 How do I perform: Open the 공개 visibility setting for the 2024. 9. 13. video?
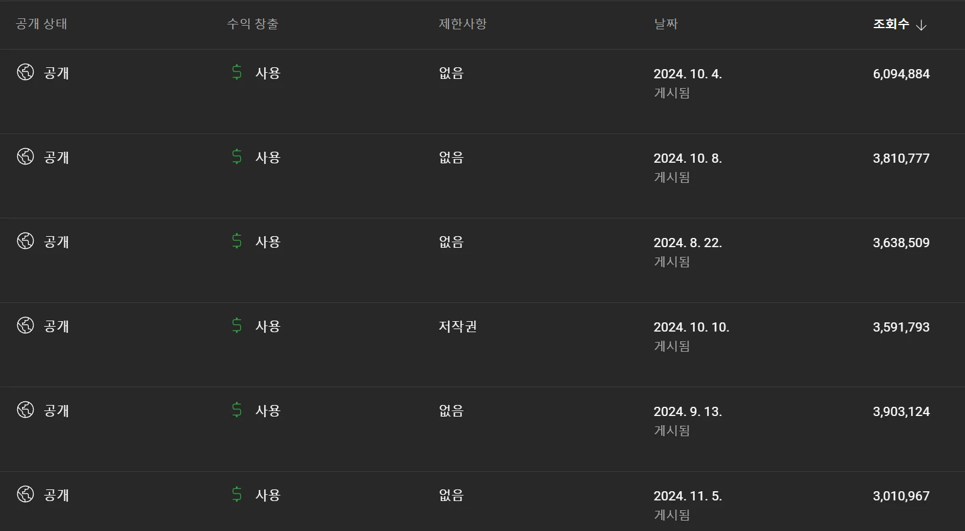pyautogui.click(x=56, y=410)
